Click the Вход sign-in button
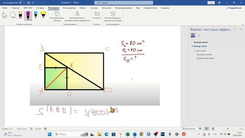The image size is (245, 138). (211, 3)
